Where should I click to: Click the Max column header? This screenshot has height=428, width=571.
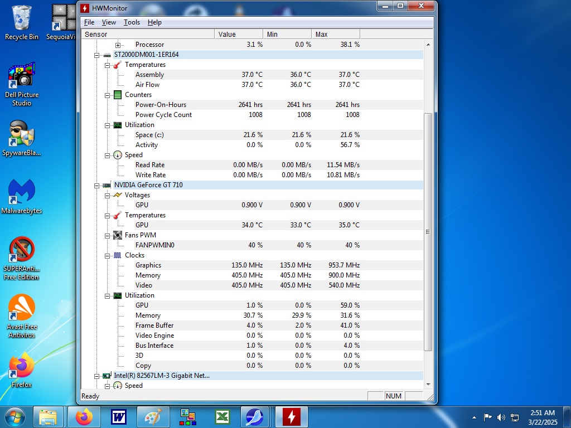click(336, 34)
